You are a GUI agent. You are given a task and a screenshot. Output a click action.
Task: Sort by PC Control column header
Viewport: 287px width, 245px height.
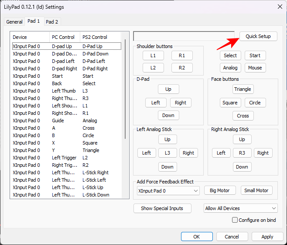[65, 37]
